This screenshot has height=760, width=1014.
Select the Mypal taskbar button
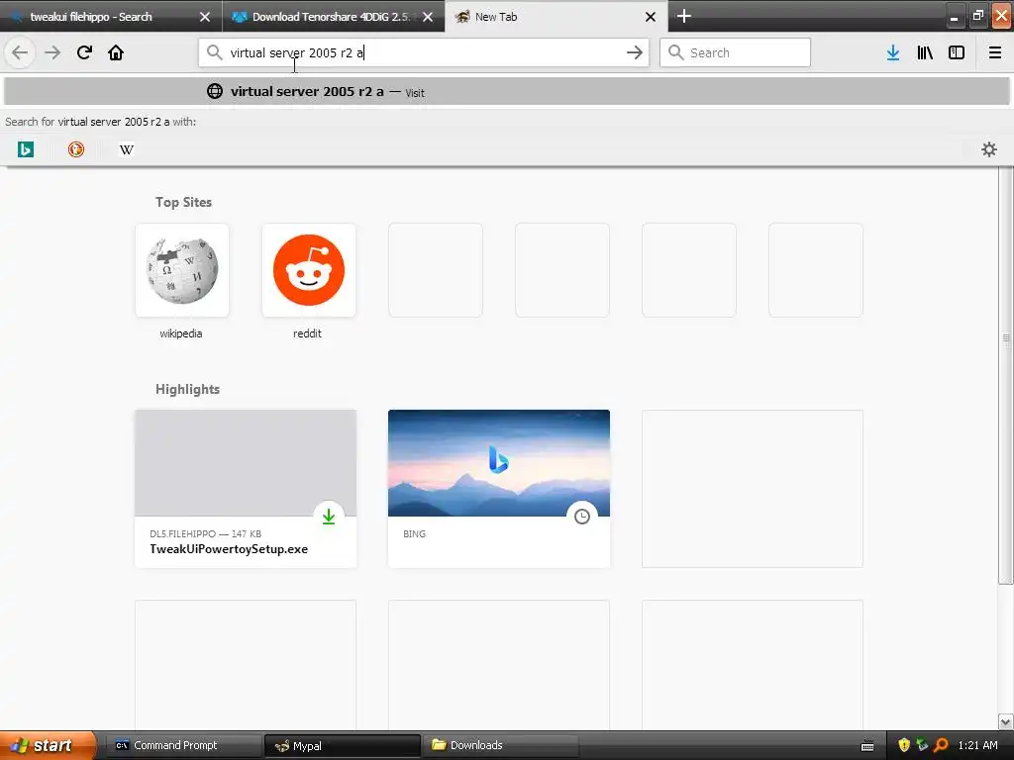pos(342,746)
